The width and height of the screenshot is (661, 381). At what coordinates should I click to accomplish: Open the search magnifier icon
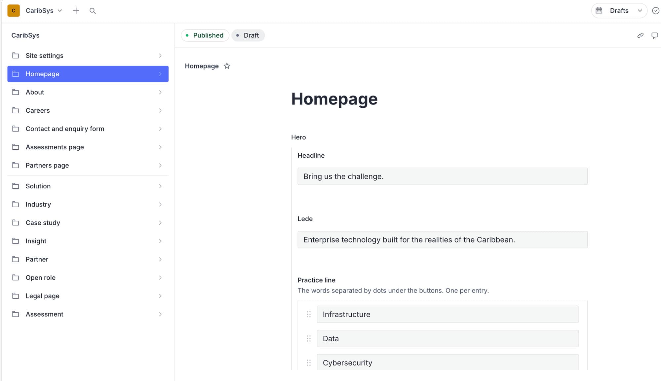click(x=93, y=11)
